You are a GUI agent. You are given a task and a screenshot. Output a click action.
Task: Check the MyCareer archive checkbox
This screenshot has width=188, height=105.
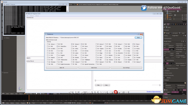48,62
